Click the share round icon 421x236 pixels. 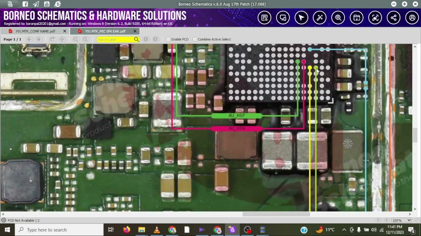click(x=394, y=18)
